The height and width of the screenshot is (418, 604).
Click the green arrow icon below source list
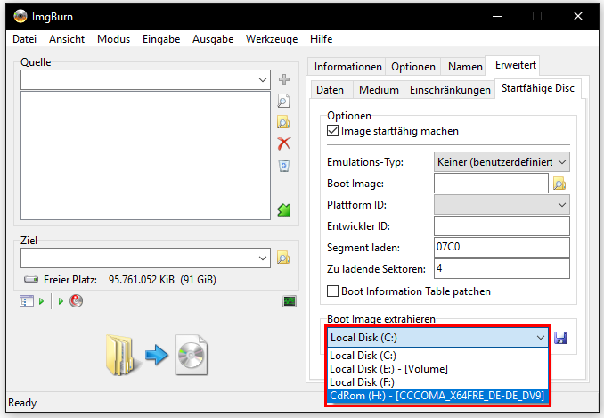284,210
